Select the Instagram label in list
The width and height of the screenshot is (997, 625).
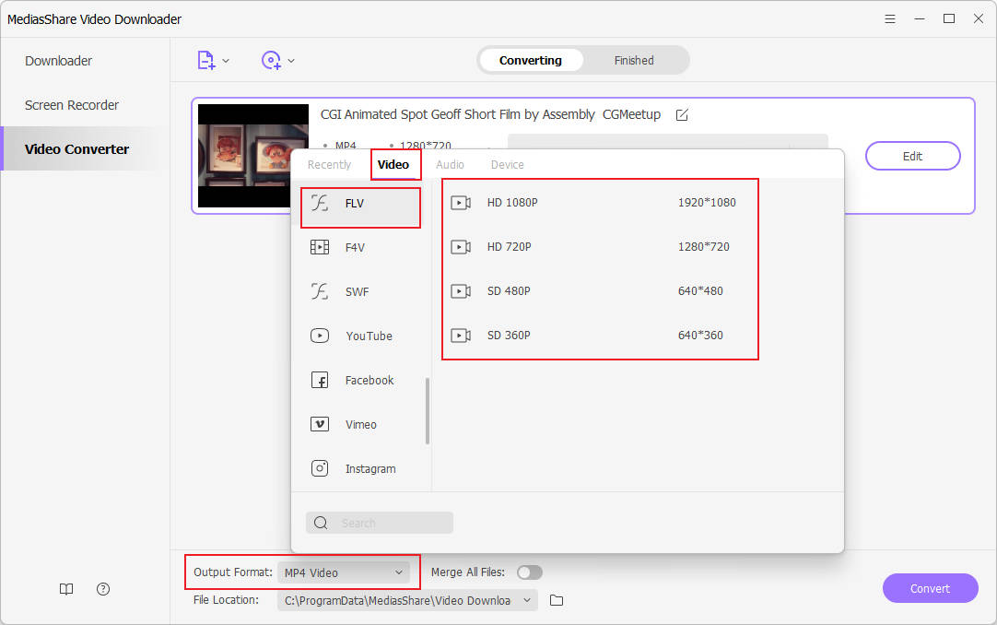[370, 468]
